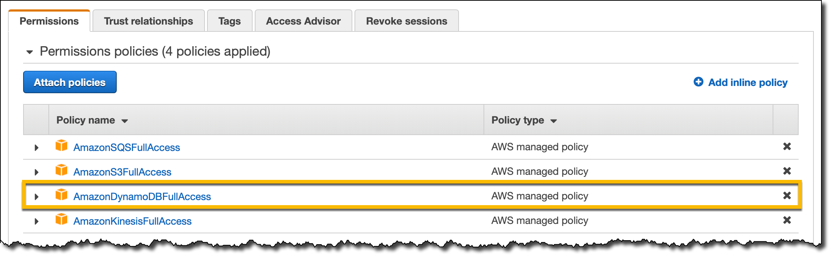
Task: Expand the AmazonS3FullAccess policy details
Action: (36, 172)
